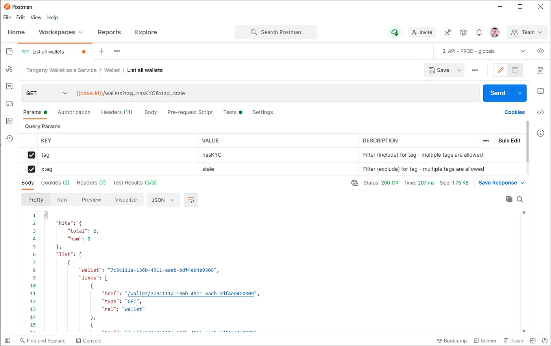Open the Cookies link
Image resolution: width=551 pixels, height=346 pixels.
point(514,112)
